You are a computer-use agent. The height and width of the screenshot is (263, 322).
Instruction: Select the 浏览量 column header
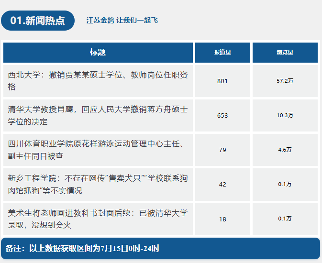(x=285, y=52)
